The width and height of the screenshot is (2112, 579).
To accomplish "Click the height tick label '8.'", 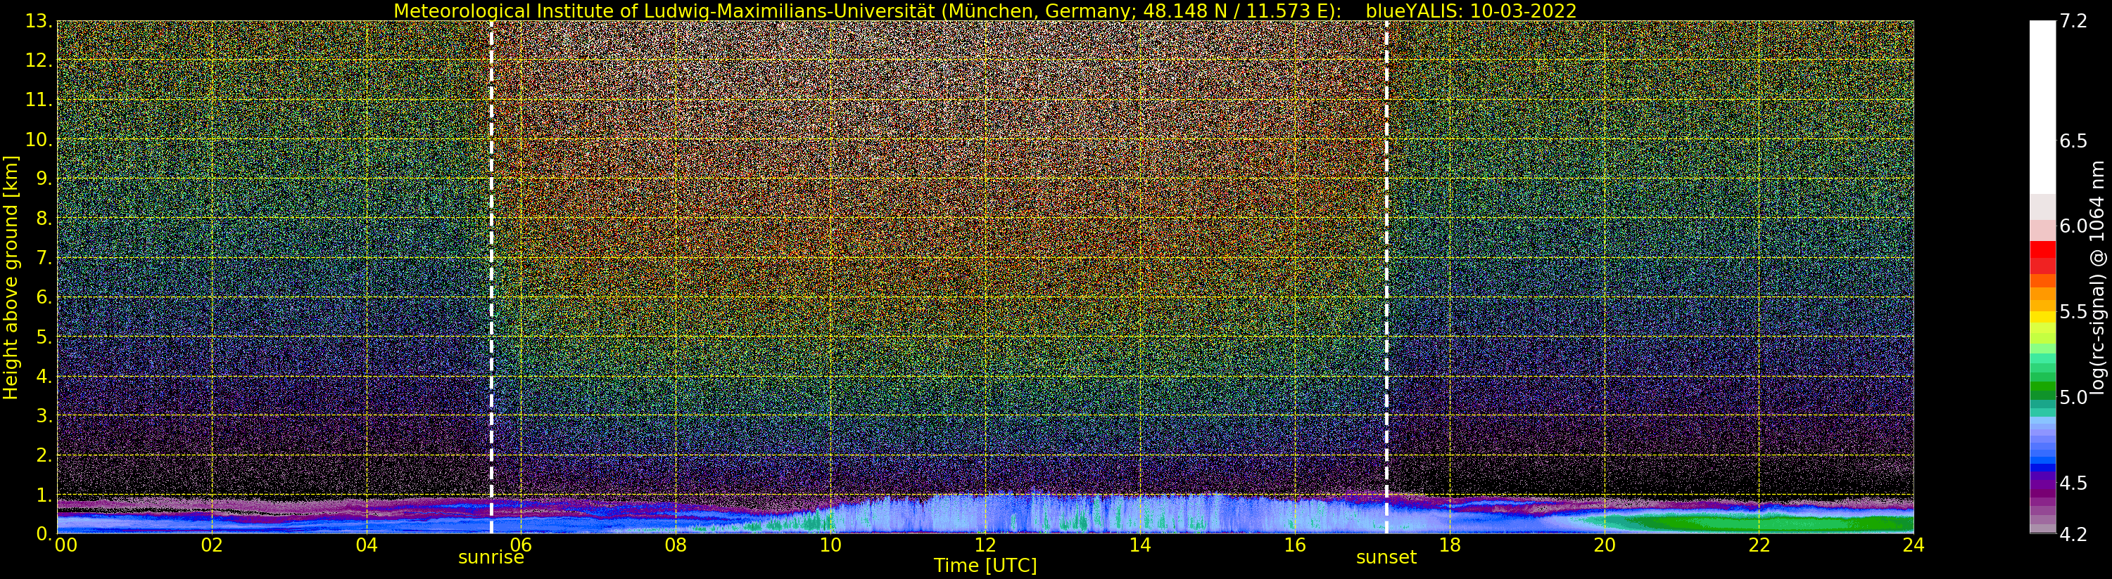I will 44,219.
